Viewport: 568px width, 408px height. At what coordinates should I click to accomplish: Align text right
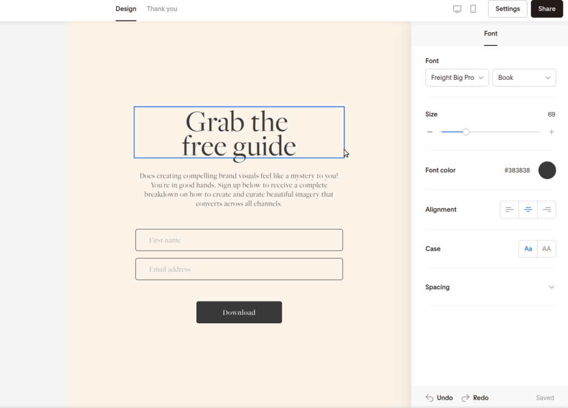tap(546, 210)
